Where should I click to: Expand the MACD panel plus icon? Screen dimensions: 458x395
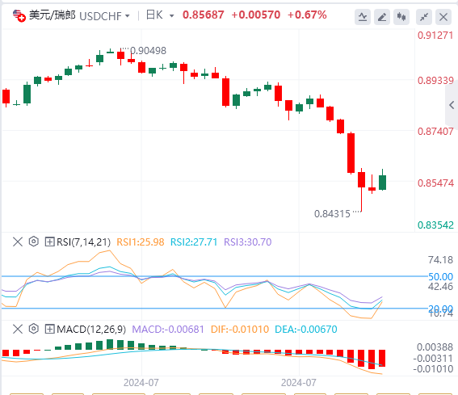click(49, 330)
